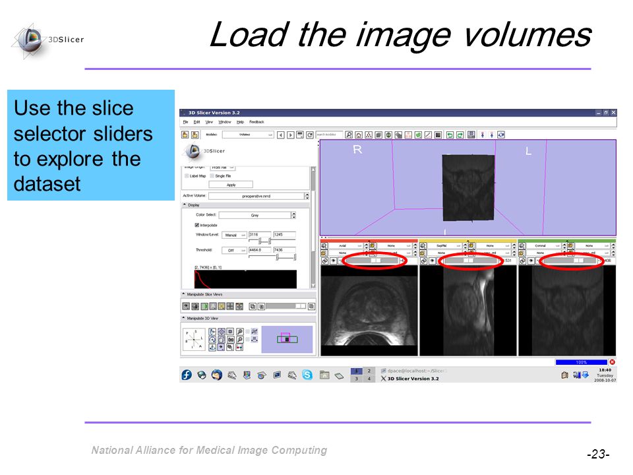
Task: Open the View menu
Action: point(209,122)
